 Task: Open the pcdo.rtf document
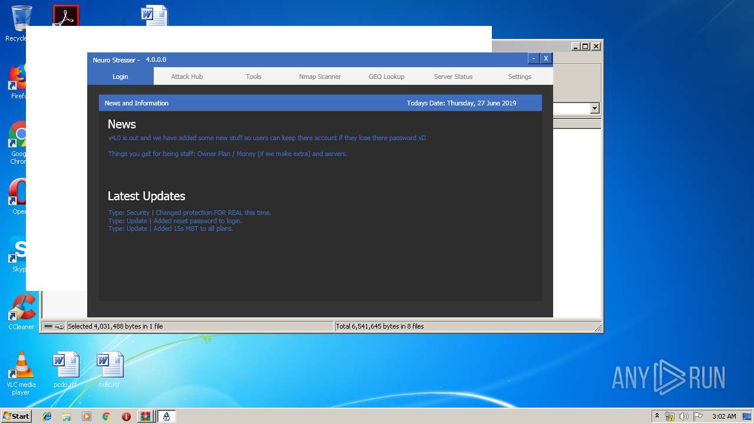click(65, 370)
